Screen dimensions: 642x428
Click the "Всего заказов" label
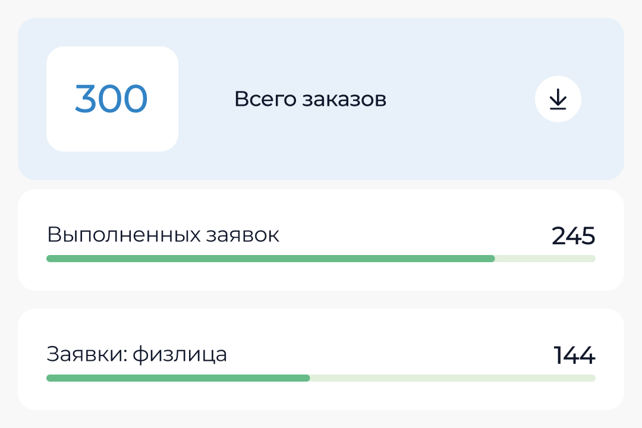point(310,99)
